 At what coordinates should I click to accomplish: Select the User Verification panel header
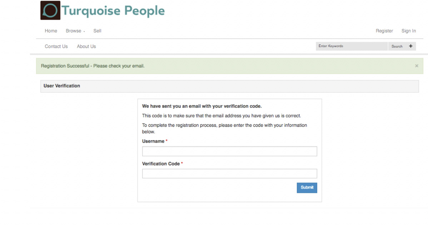click(x=230, y=86)
